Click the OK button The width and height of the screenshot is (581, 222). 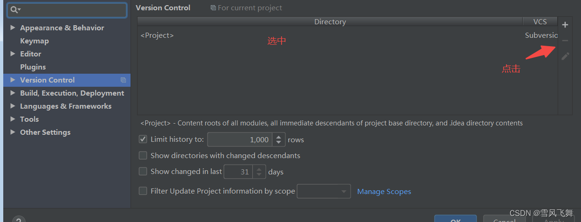tap(456, 219)
